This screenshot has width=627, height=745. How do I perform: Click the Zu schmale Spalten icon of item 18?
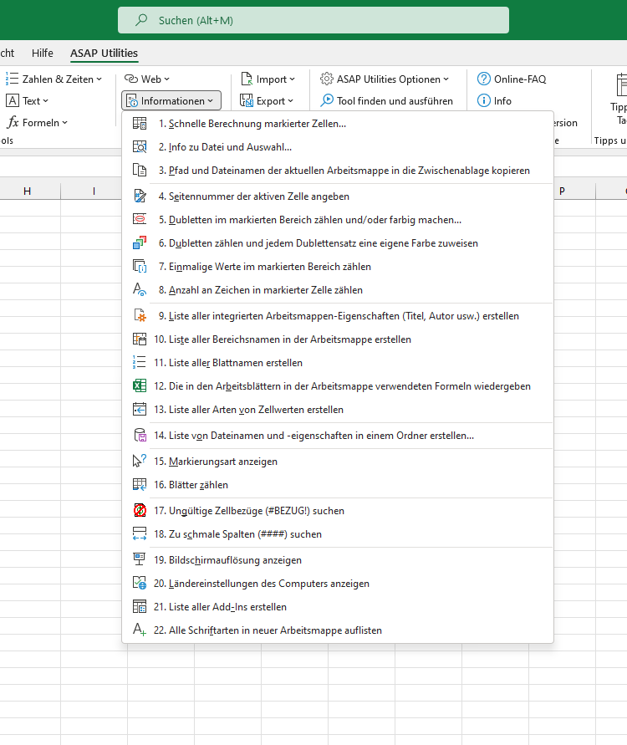140,533
